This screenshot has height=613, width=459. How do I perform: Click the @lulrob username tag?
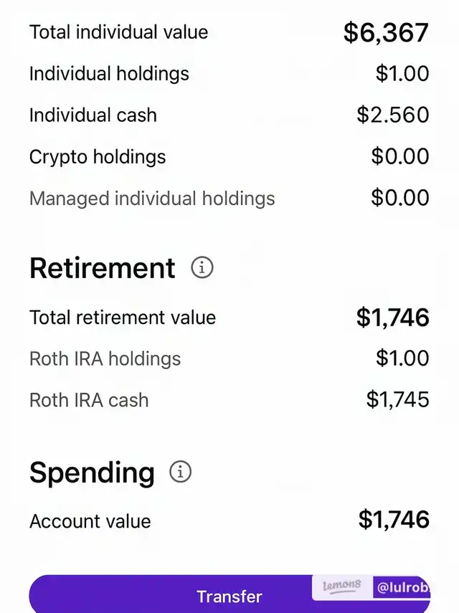tap(402, 588)
